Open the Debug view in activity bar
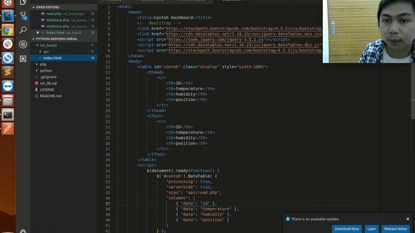This screenshot has width=415, height=233. 23,44
